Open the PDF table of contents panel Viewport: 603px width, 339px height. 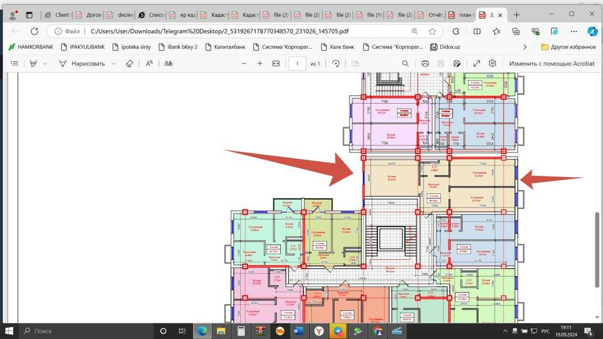click(14, 63)
